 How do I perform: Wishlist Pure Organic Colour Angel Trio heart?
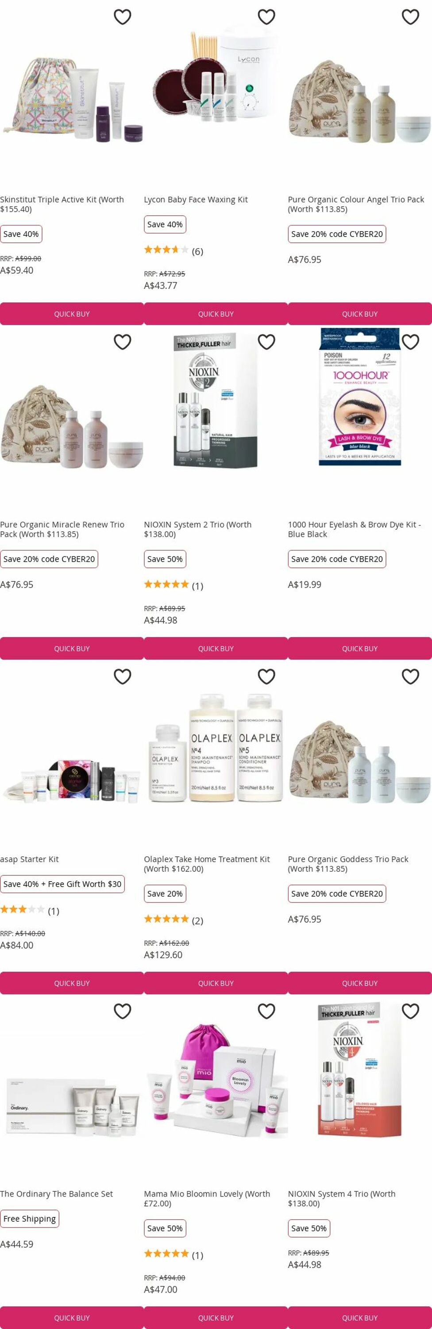(410, 17)
